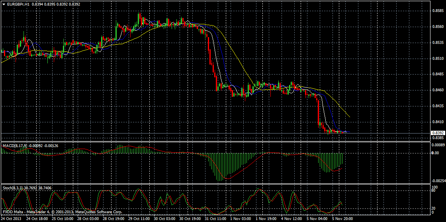
Task: Click the stochastic 20 level scale label
Action: click(x=434, y=208)
